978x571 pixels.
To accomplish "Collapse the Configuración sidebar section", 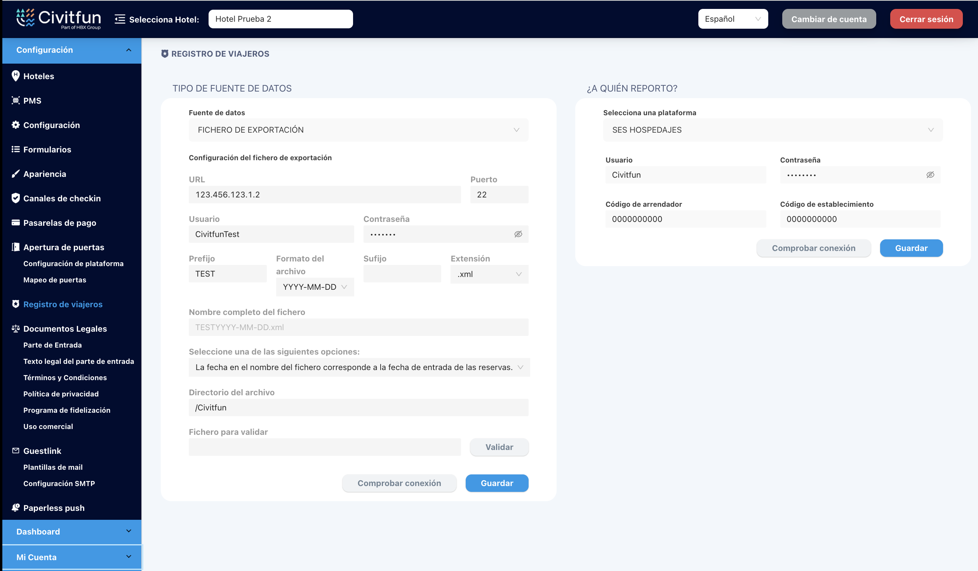I will click(x=72, y=50).
